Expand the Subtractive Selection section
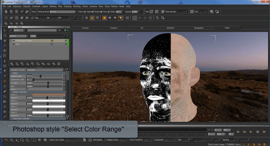The image size is (270, 146). pyautogui.click(x=10, y=119)
